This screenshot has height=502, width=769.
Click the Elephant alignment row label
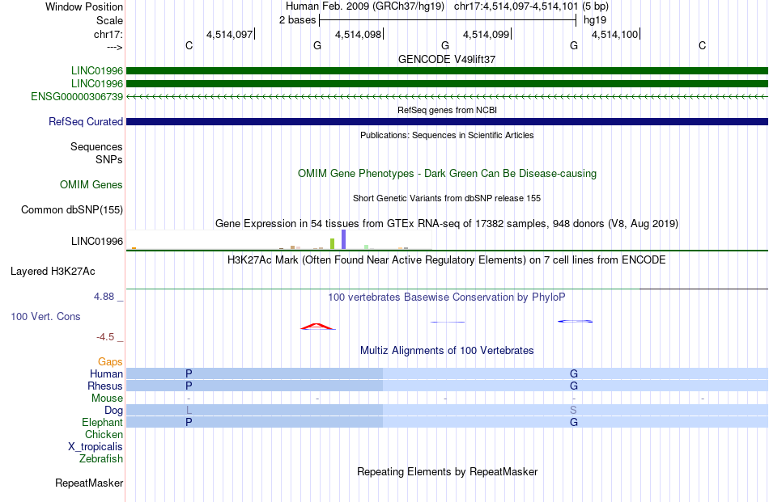(102, 422)
